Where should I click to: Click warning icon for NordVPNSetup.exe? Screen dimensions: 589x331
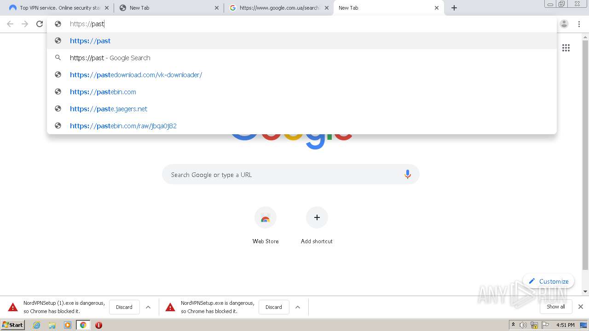pyautogui.click(x=170, y=307)
